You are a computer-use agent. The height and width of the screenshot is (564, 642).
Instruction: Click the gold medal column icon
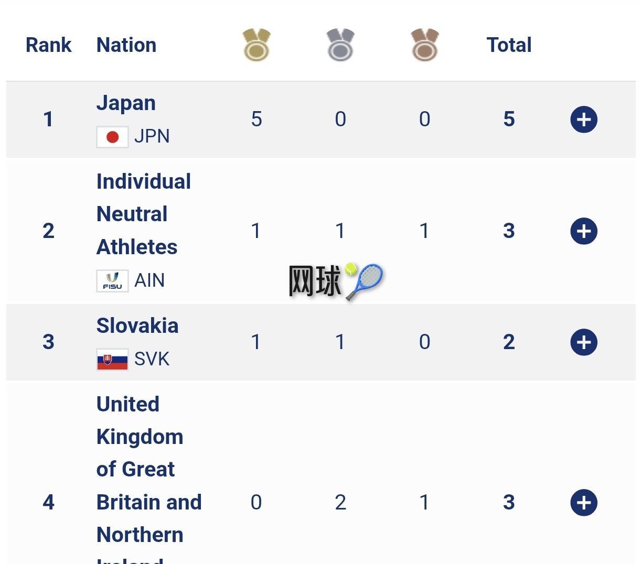point(256,45)
